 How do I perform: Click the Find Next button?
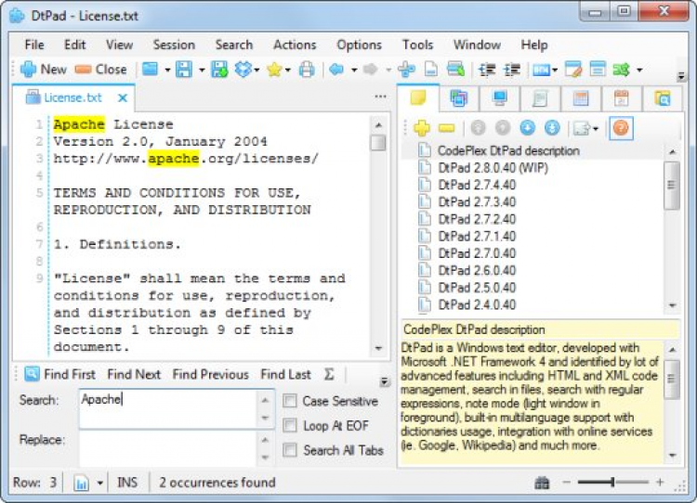click(x=134, y=374)
